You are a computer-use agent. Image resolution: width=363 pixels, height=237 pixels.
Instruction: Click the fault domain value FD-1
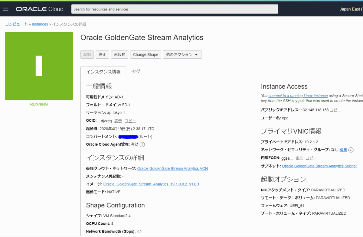pyautogui.click(x=126, y=105)
